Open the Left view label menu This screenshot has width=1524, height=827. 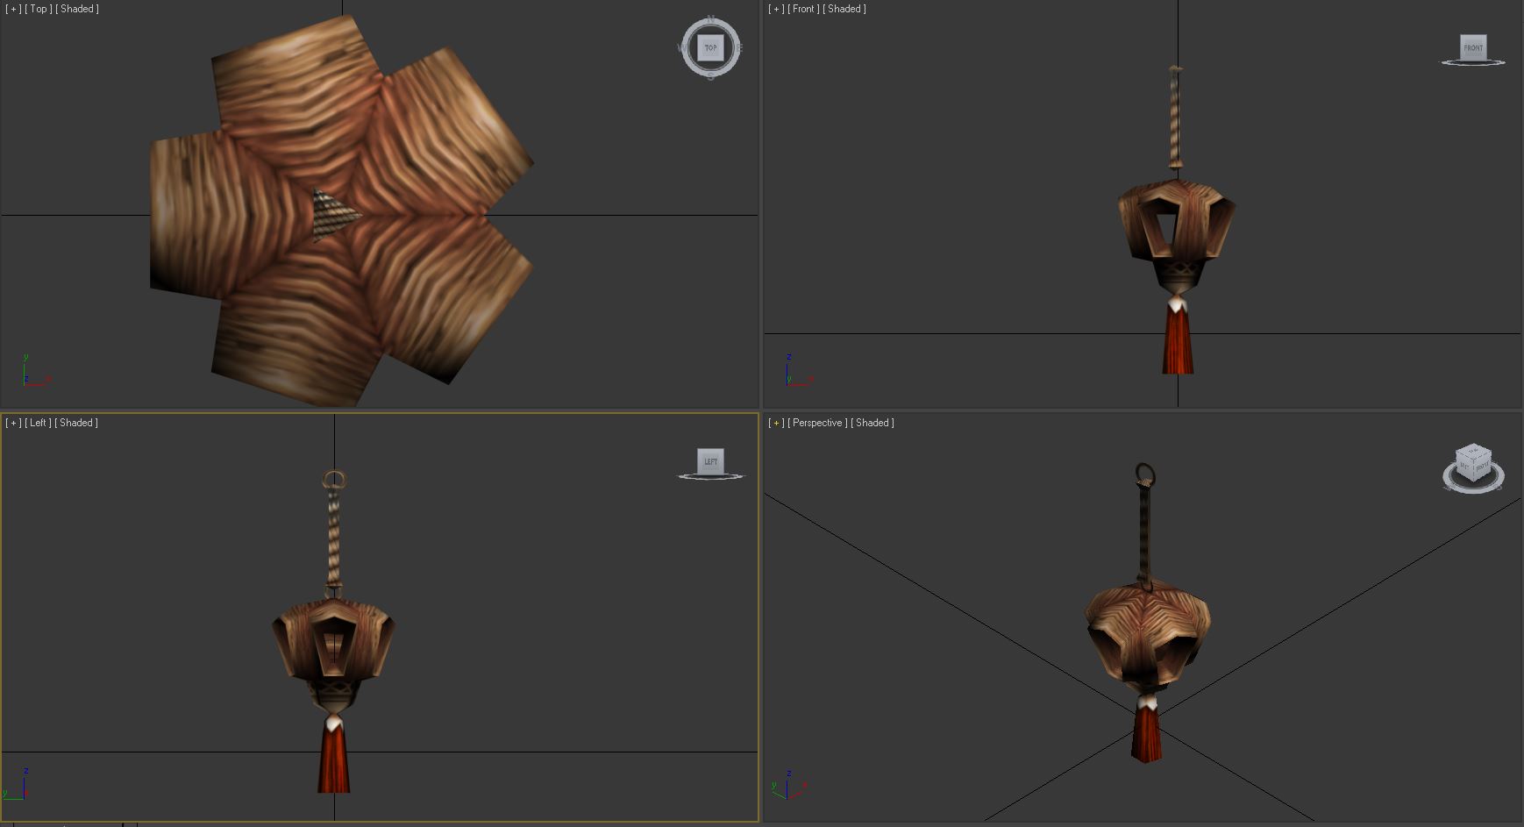[x=38, y=423]
